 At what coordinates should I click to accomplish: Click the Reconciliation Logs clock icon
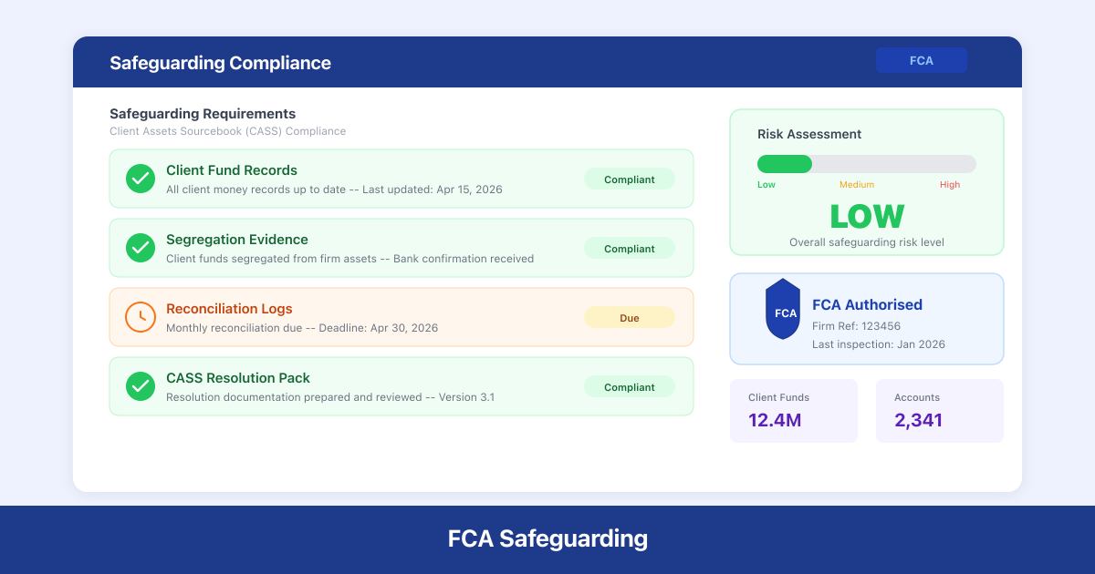coord(141,317)
